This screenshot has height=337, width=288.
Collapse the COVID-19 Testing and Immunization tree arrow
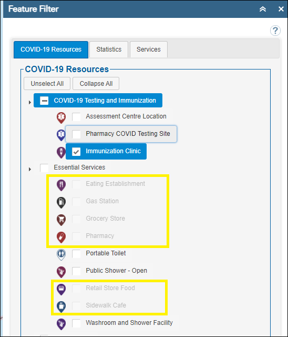click(30, 103)
